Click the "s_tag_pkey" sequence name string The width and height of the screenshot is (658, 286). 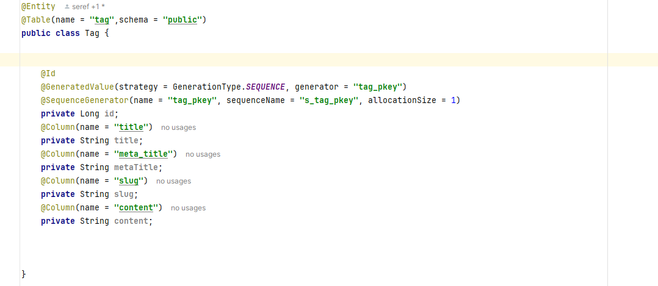click(x=329, y=100)
